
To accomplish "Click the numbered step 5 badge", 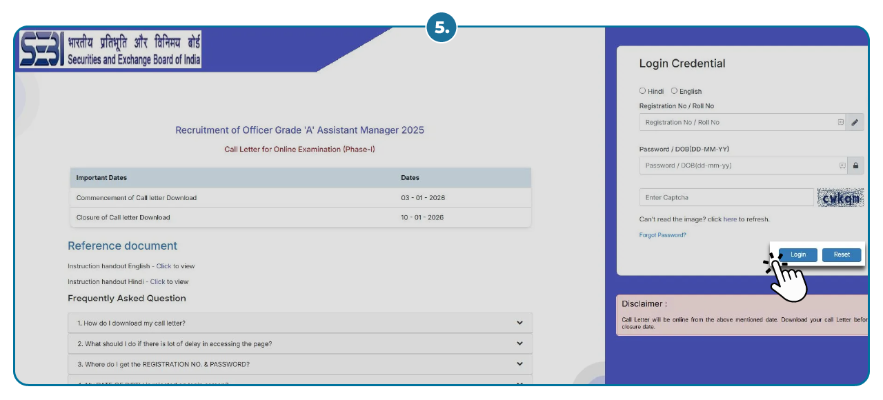I will [x=441, y=28].
